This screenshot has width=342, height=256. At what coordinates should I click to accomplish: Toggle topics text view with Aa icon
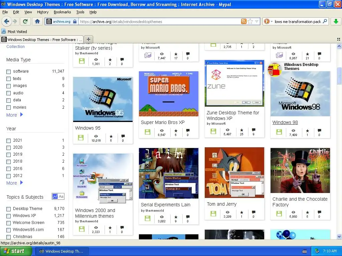61,196
